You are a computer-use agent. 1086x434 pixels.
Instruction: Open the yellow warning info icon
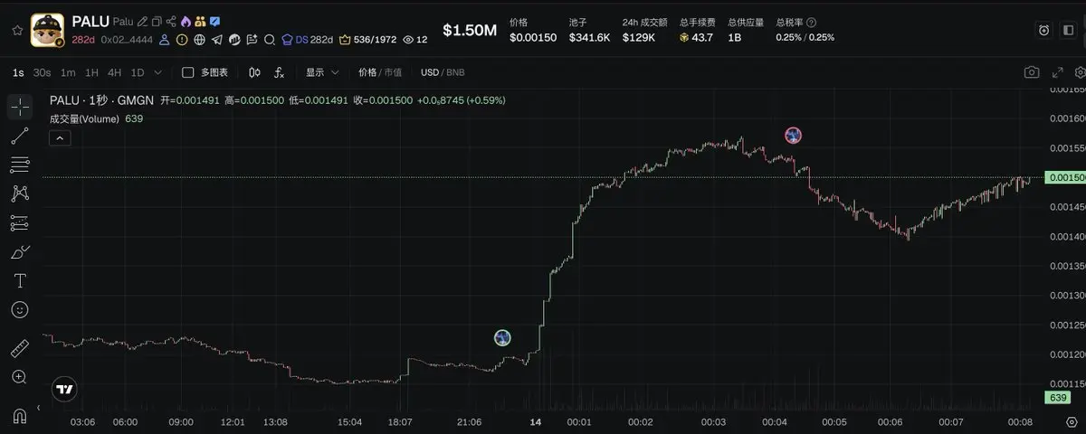[x=182, y=40]
